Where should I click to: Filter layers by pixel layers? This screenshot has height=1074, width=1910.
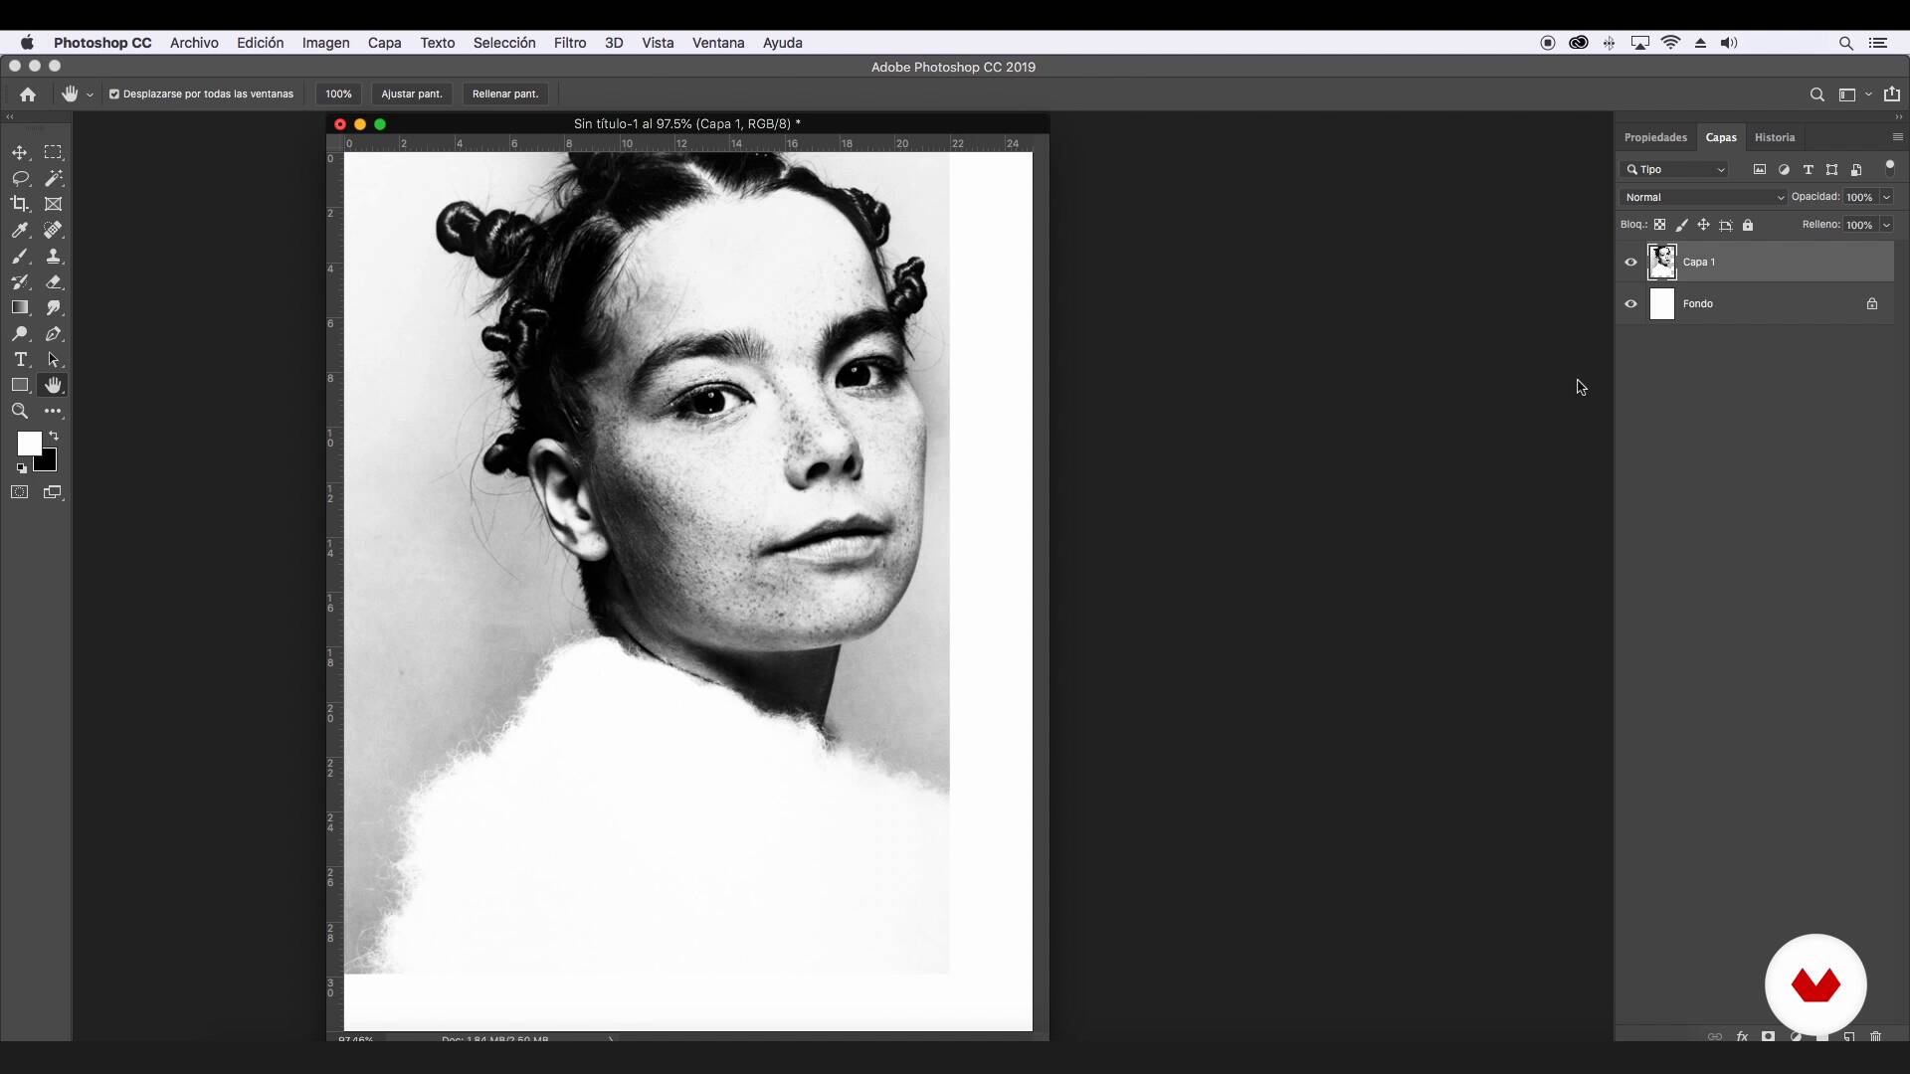click(x=1760, y=170)
